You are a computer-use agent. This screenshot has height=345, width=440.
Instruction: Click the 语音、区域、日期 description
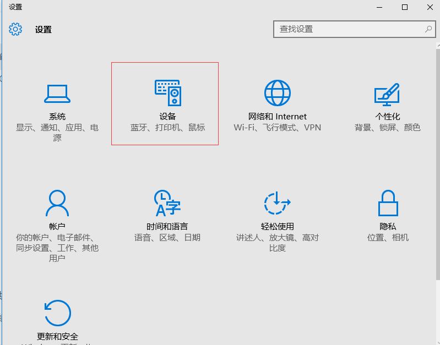click(x=167, y=237)
